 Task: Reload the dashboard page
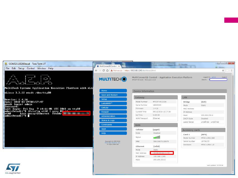(104, 70)
